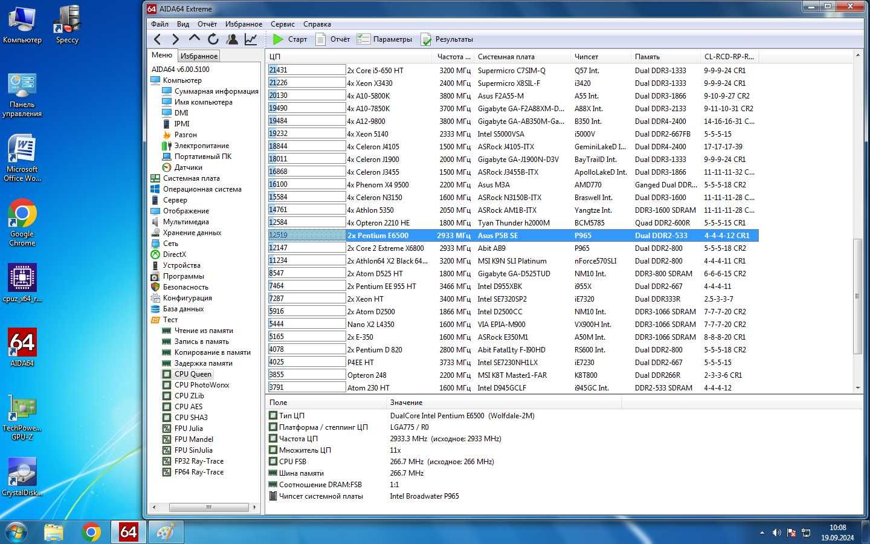Image resolution: width=870 pixels, height=544 pixels.
Task: Open Результаты toolbar button
Action: click(x=447, y=39)
